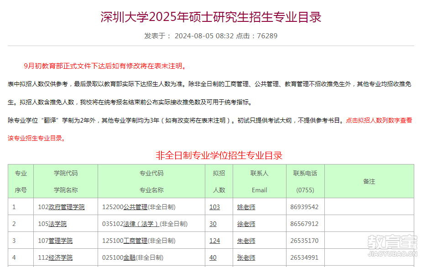Select phone number 26535170
The width and height of the screenshot is (427, 267).
pos(304,241)
